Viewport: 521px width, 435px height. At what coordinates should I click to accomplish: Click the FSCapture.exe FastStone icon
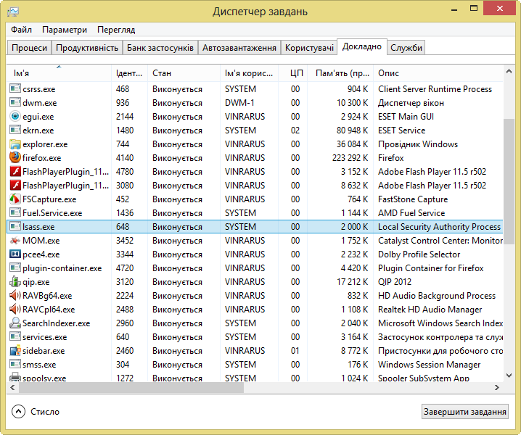coord(15,199)
